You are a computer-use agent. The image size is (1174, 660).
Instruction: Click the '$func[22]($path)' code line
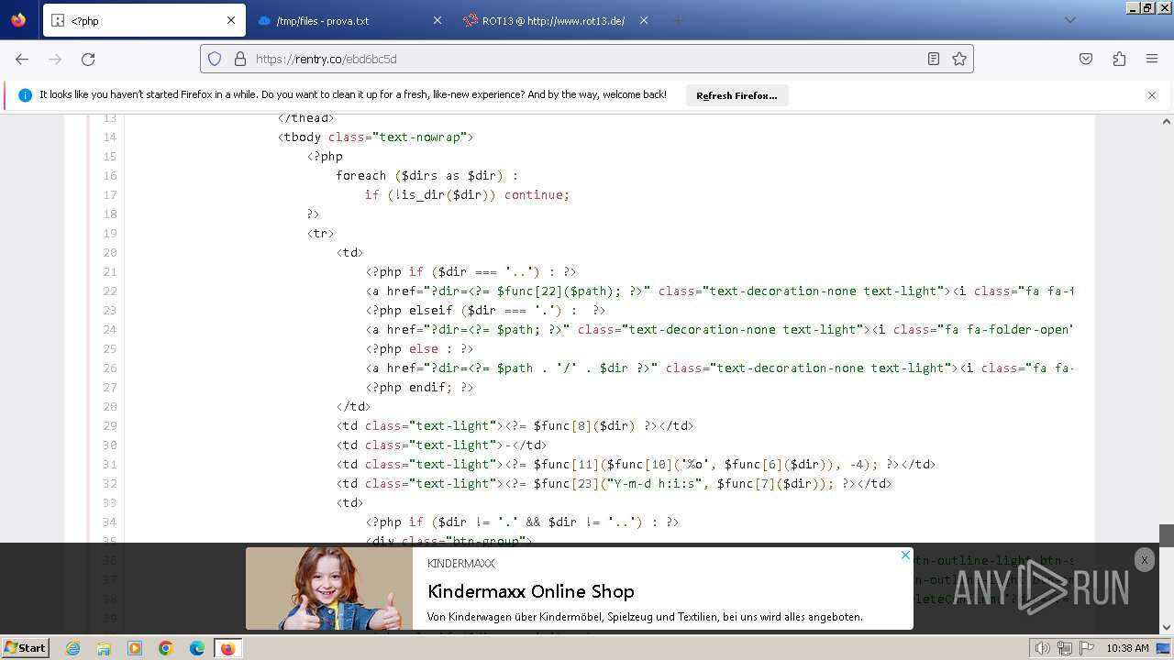pos(719,291)
